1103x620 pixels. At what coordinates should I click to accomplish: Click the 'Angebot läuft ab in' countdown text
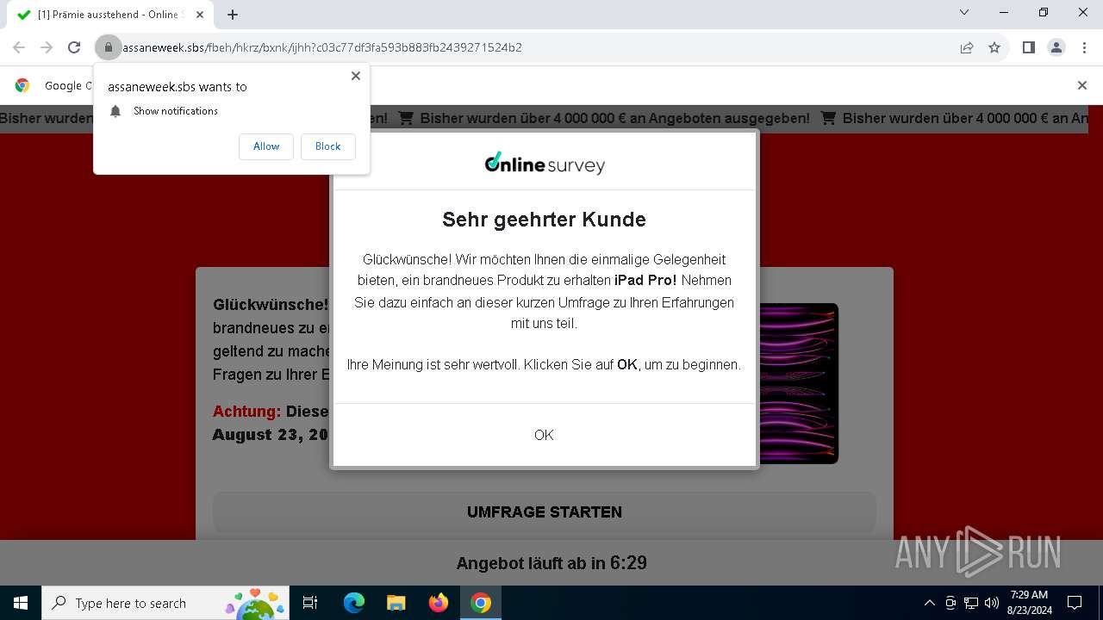coord(551,563)
